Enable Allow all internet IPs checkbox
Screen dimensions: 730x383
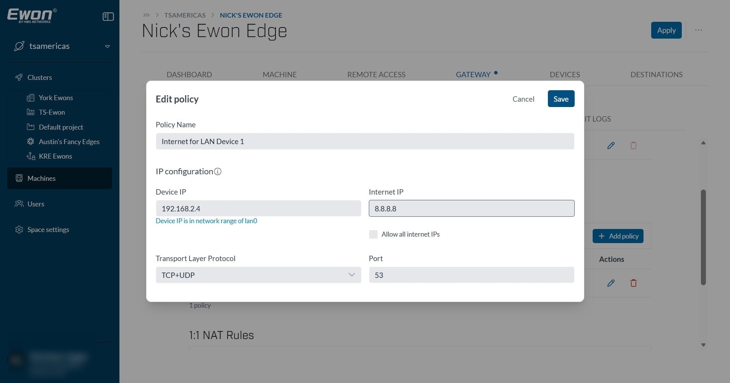click(x=373, y=234)
